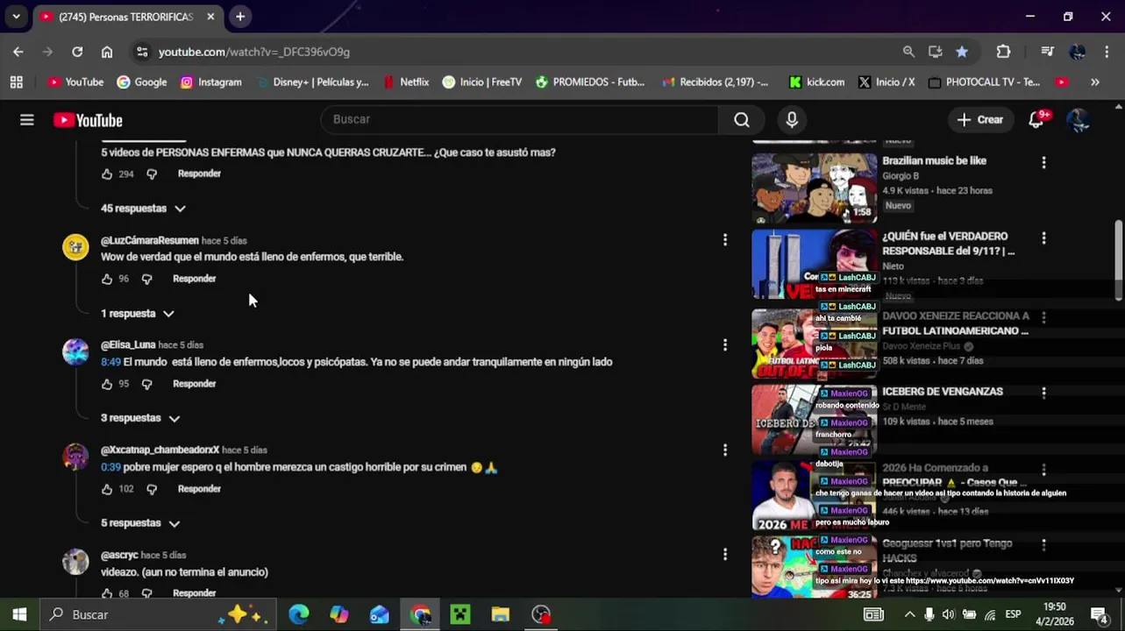
Task: Open browser extensions puzzle icon
Action: tap(1003, 52)
